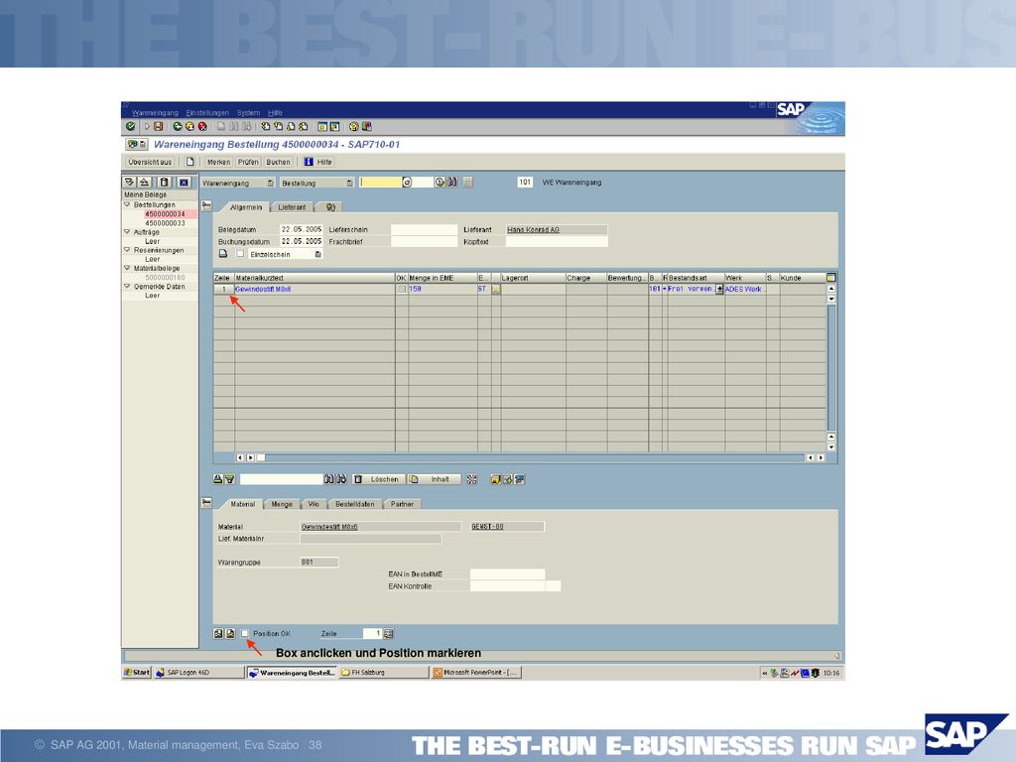
Task: Switch to the Partner tab
Action: click(x=403, y=504)
